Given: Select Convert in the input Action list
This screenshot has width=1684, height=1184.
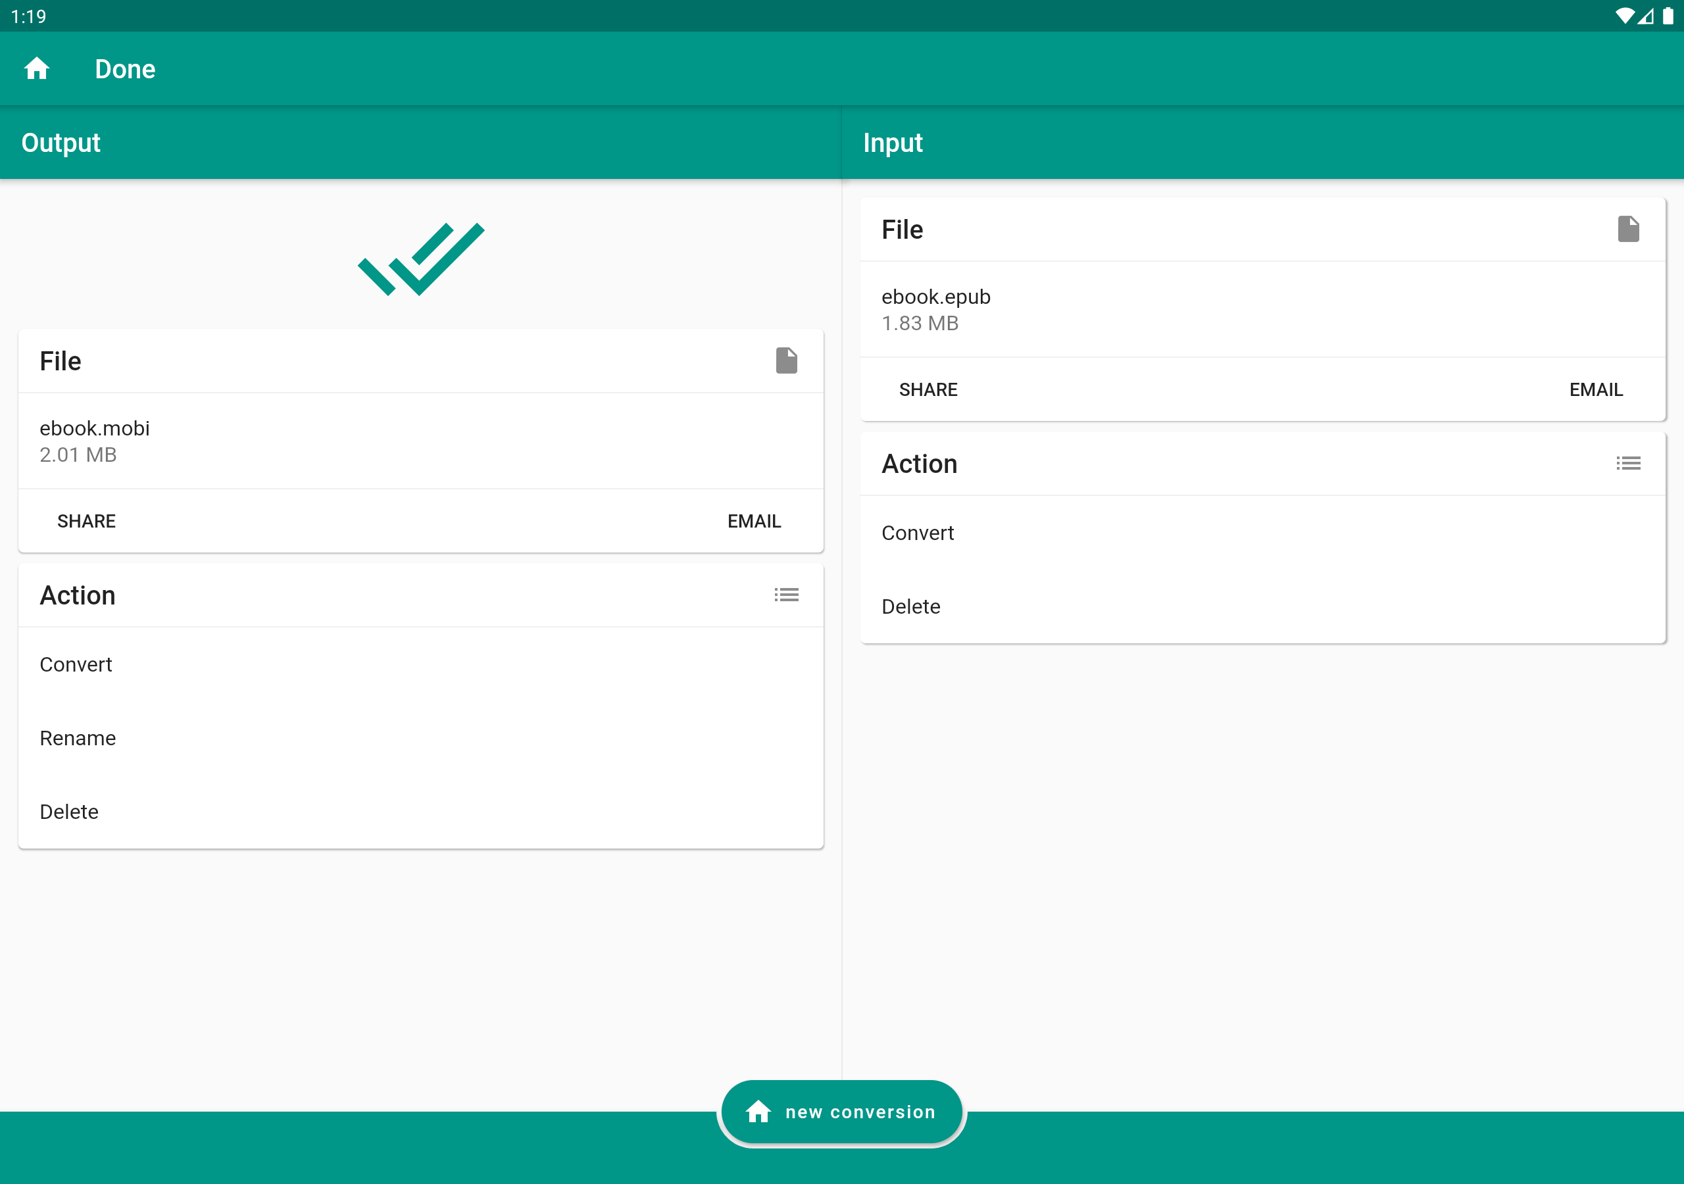Looking at the screenshot, I should (x=918, y=533).
